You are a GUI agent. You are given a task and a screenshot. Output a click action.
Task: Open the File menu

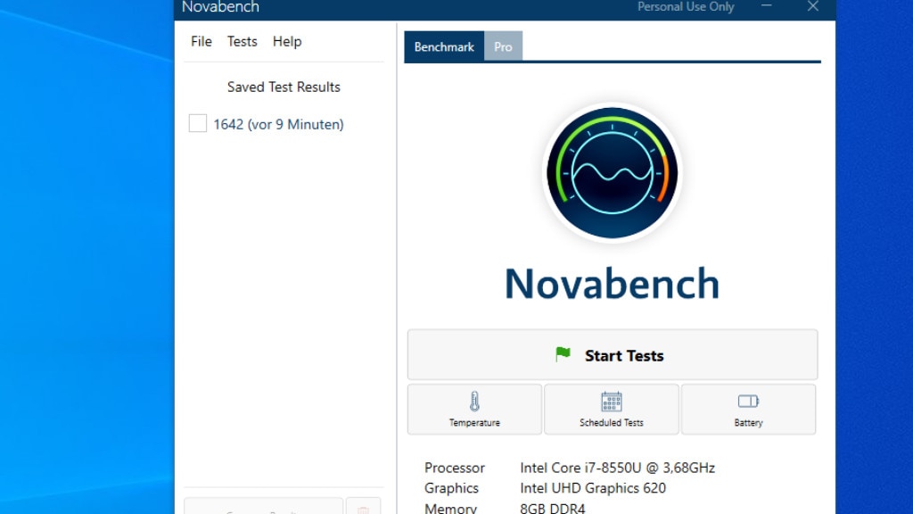tap(202, 41)
